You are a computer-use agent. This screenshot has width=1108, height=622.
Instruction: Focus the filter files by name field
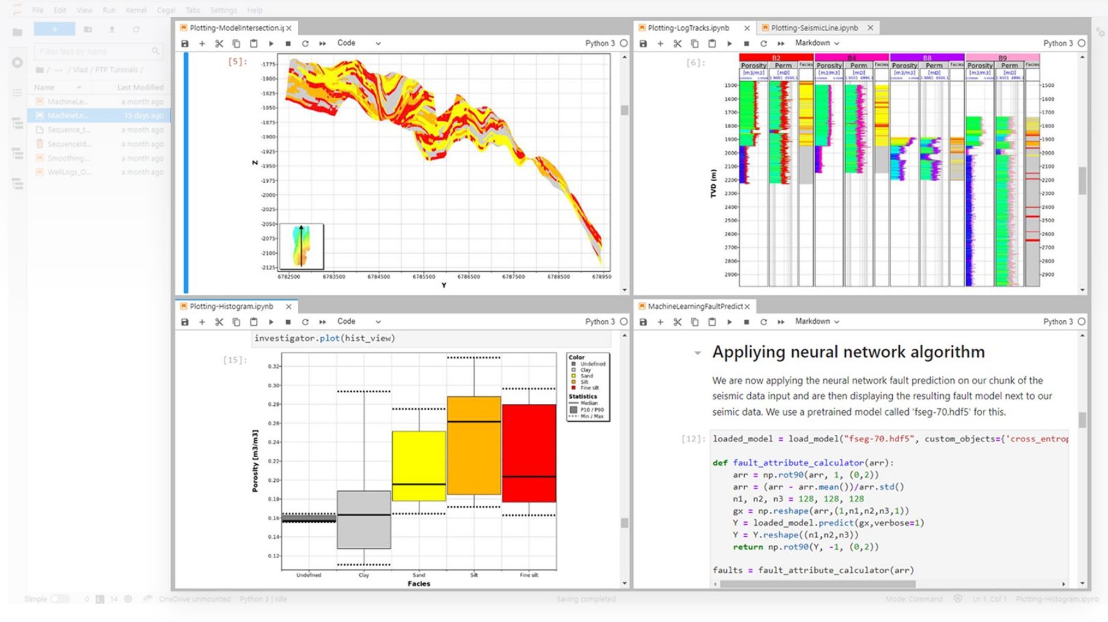pyautogui.click(x=98, y=51)
